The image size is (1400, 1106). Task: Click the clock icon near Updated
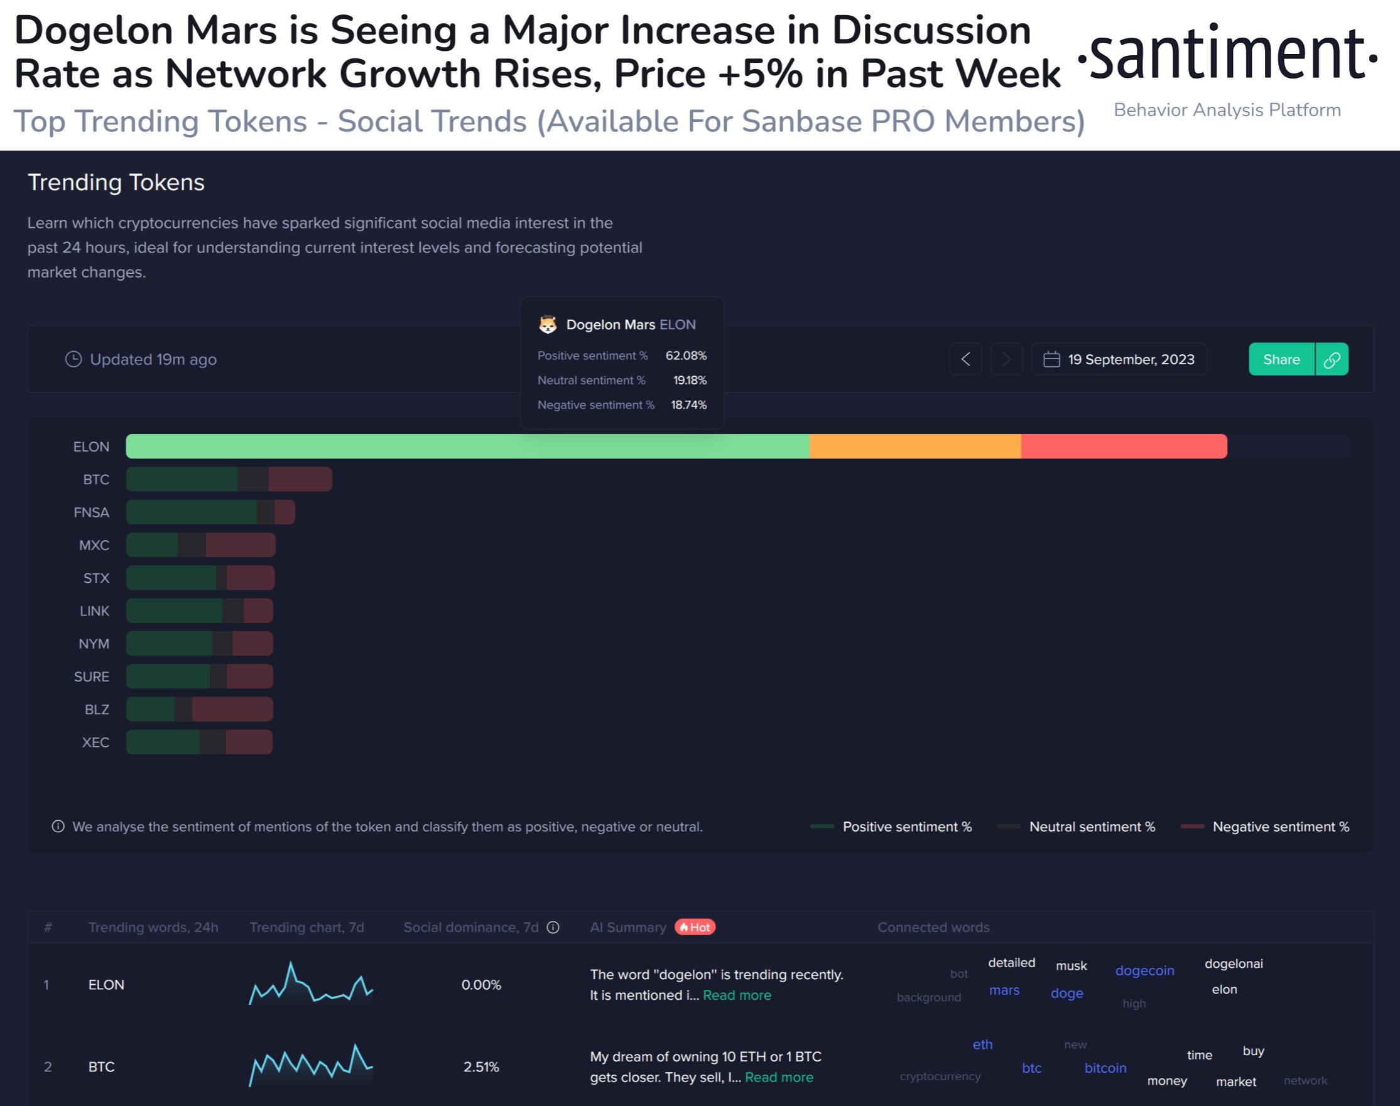(x=74, y=359)
